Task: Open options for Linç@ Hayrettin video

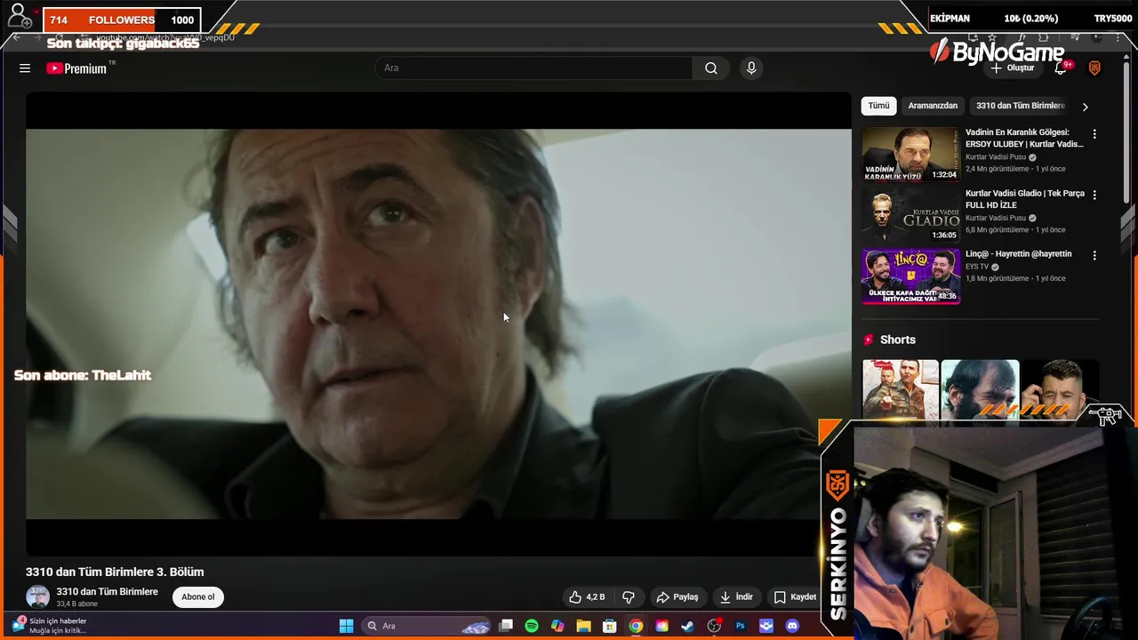Action: 1094,255
